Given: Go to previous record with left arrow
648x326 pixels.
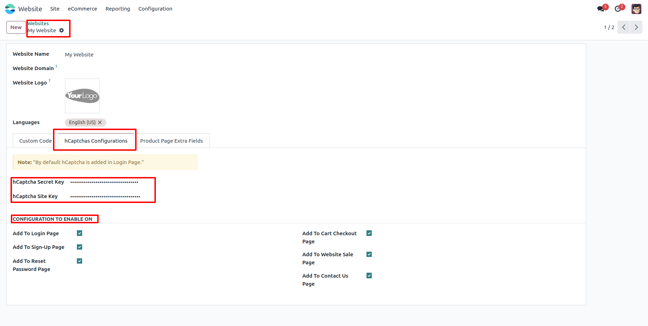Looking at the screenshot, I should 623,27.
